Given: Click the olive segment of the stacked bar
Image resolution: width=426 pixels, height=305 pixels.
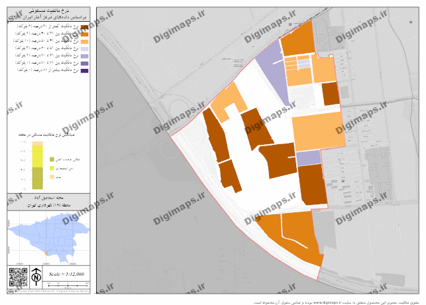Looking at the screenshot, I should [38, 178].
